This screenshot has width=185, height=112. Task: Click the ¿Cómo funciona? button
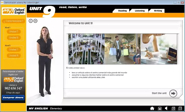point(13,21)
